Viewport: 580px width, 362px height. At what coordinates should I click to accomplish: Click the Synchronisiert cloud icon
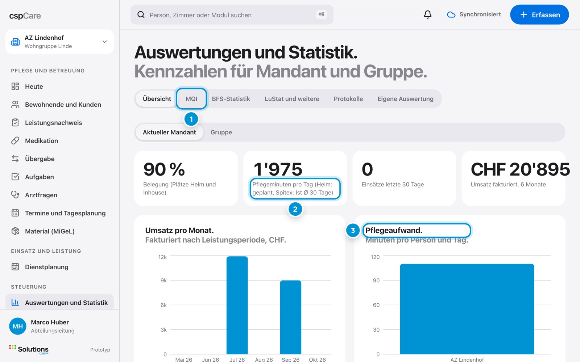451,14
